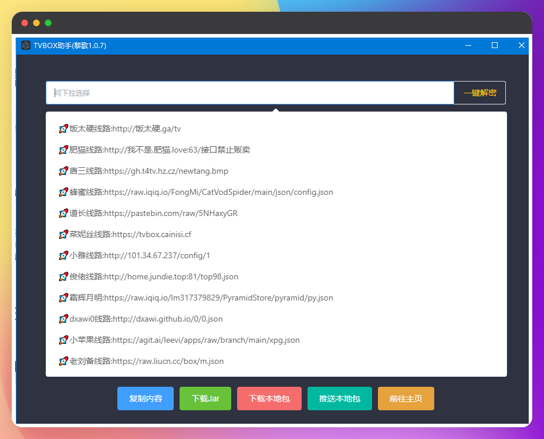Click rocket icon beside 唐三线路
The height and width of the screenshot is (439, 544).
(x=63, y=171)
